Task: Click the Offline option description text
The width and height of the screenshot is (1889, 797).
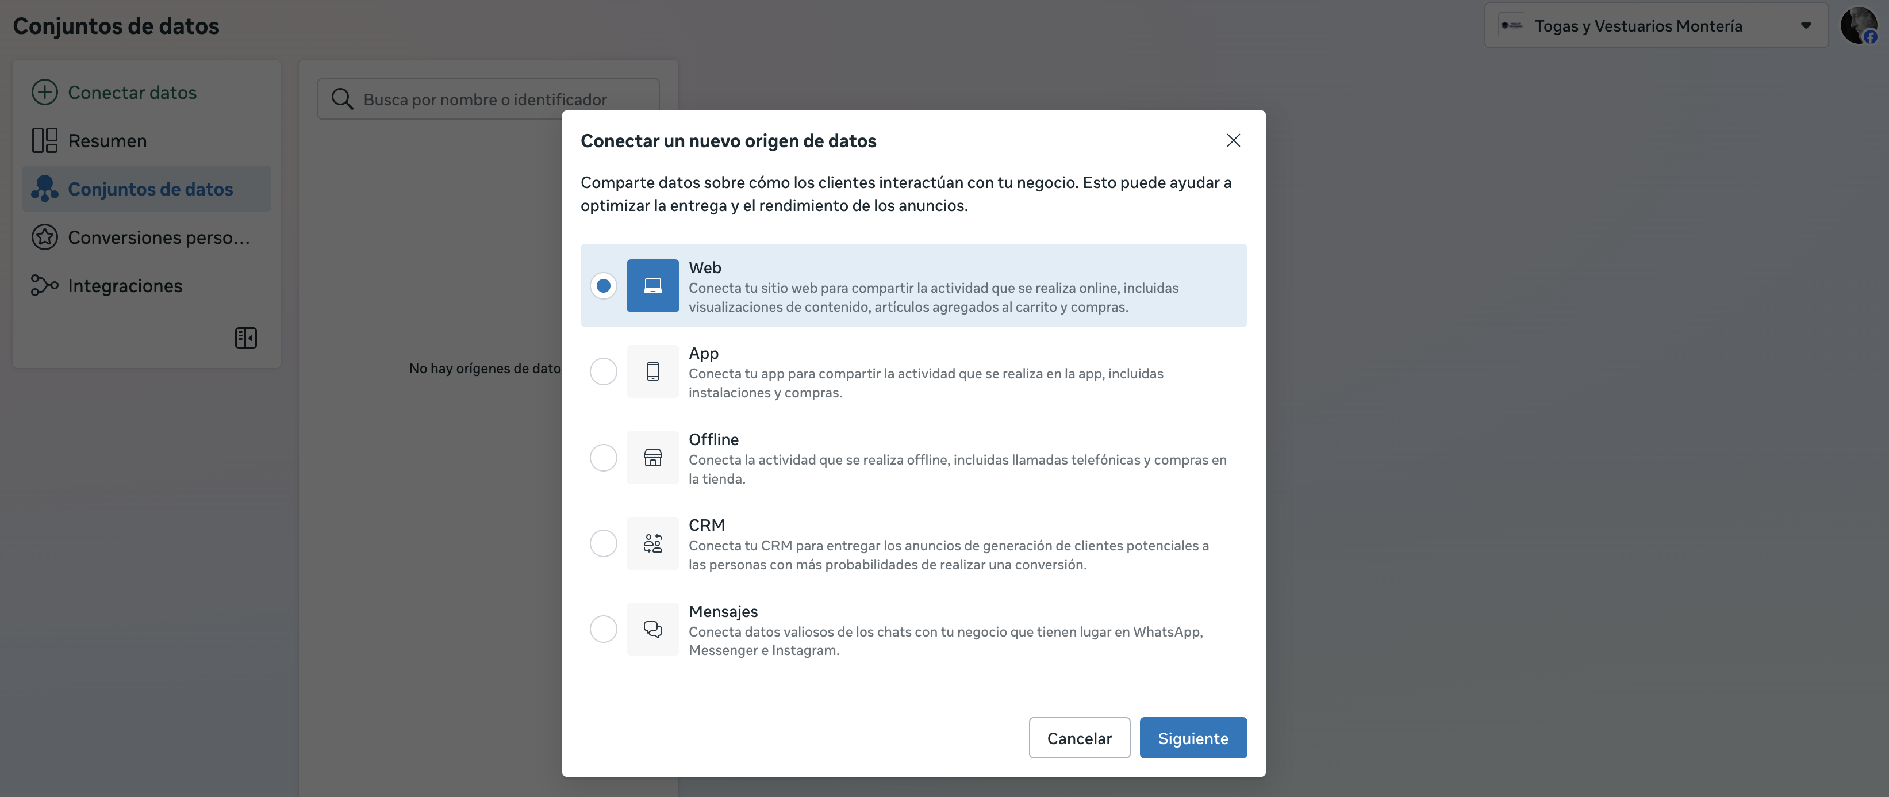Action: tap(957, 469)
